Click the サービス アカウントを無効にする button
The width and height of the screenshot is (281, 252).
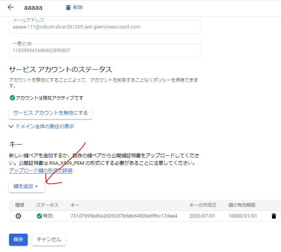(x=51, y=112)
